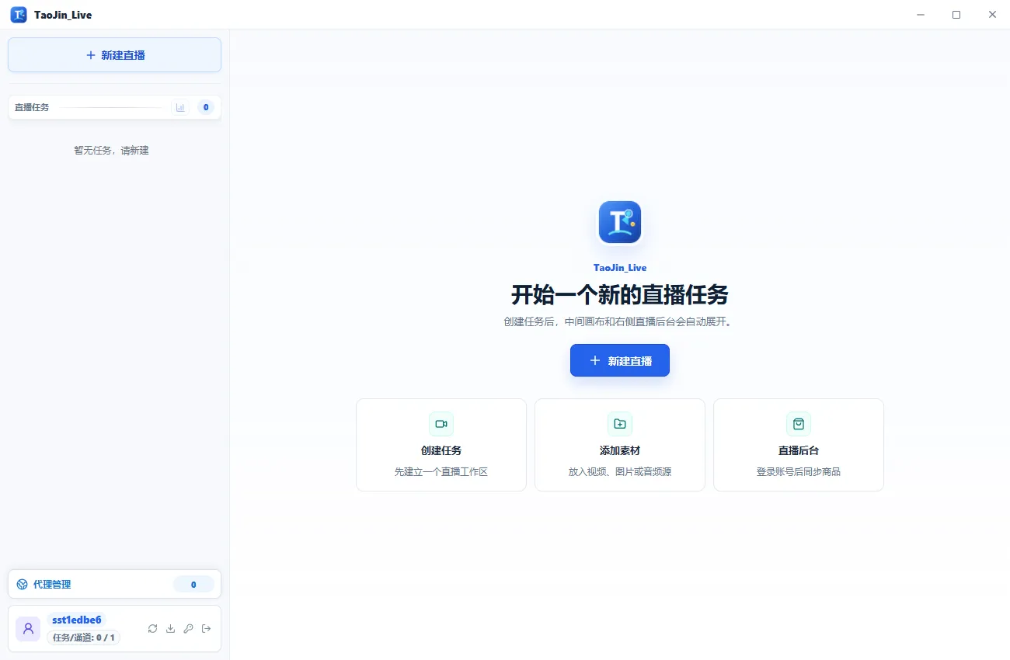Screen dimensions: 1010x660
Task: Click the blue TaoJin_Live label under the logo
Action: coord(620,268)
